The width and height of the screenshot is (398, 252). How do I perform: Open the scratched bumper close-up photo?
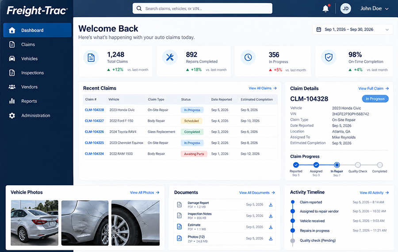(x=85, y=223)
